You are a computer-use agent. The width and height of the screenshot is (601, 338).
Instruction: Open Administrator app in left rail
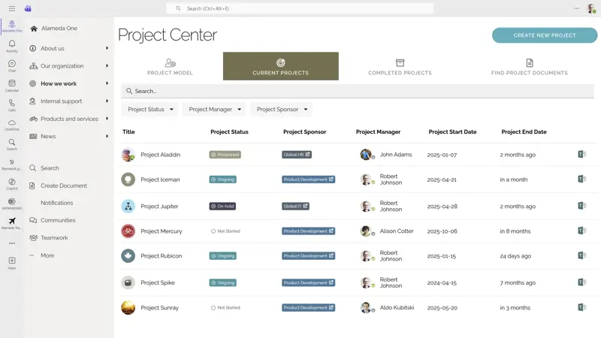pyautogui.click(x=12, y=204)
